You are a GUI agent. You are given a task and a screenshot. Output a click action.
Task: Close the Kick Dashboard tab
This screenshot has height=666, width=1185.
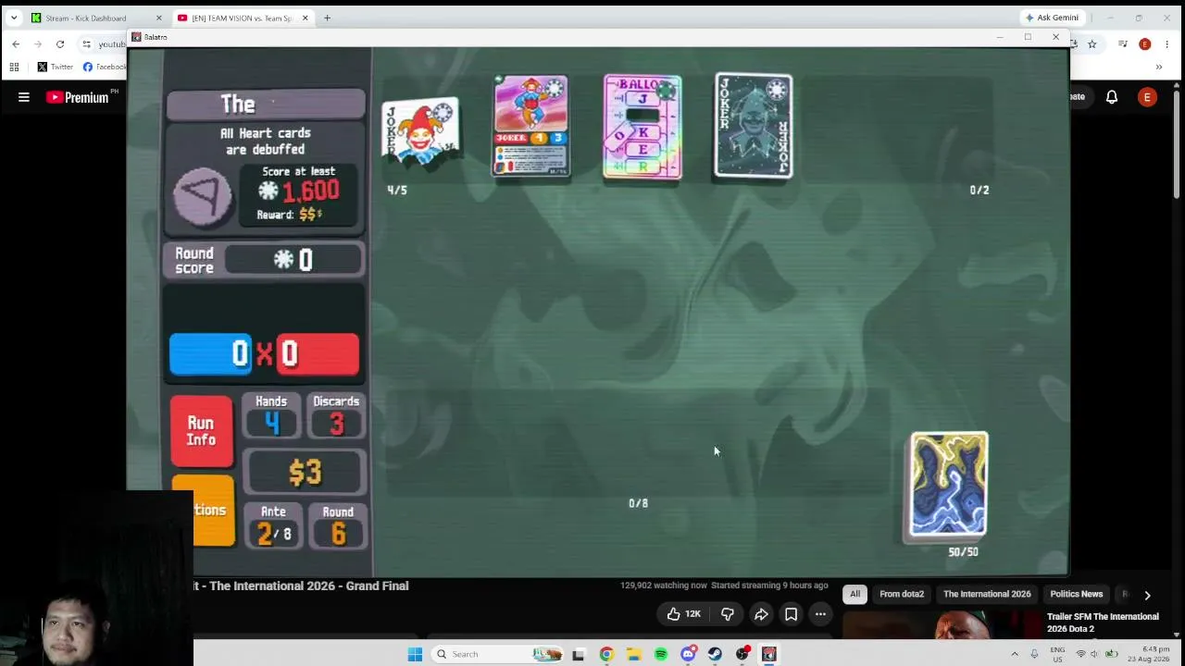158,18
